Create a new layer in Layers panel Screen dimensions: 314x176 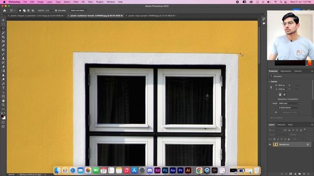(x=304, y=174)
